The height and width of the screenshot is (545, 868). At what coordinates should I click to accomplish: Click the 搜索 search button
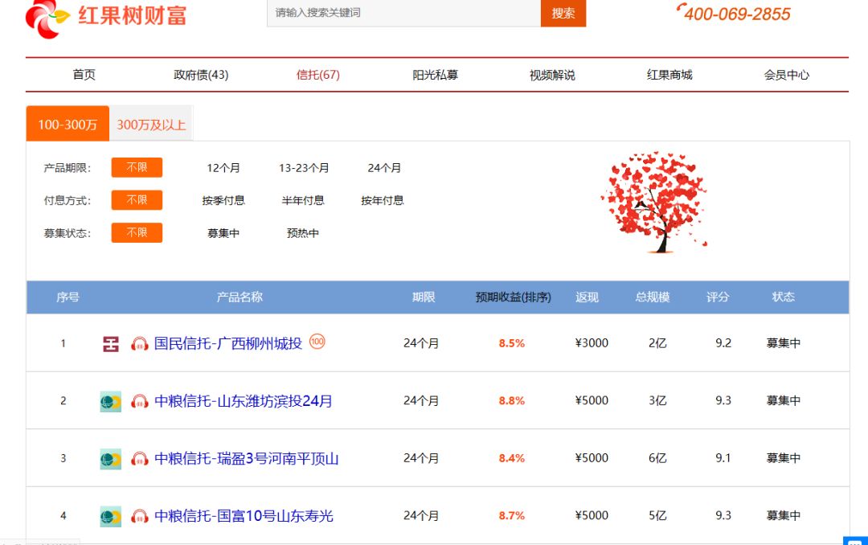coord(563,14)
